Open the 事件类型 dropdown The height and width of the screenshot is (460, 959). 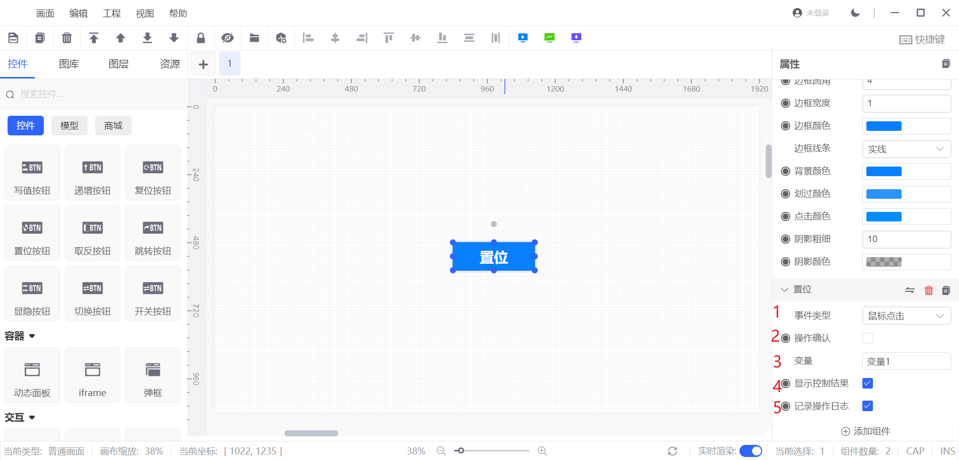pyautogui.click(x=906, y=316)
